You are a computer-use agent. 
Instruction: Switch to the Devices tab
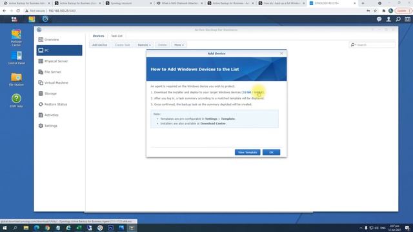[x=98, y=36]
